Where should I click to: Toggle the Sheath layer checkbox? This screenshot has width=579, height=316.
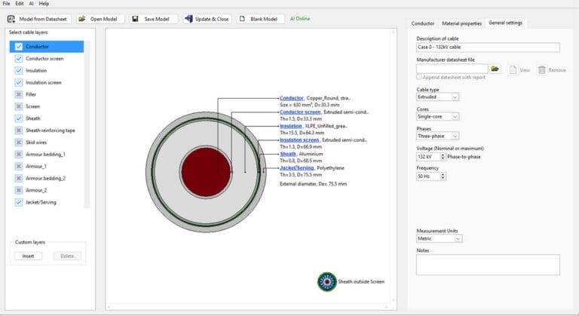pyautogui.click(x=18, y=118)
